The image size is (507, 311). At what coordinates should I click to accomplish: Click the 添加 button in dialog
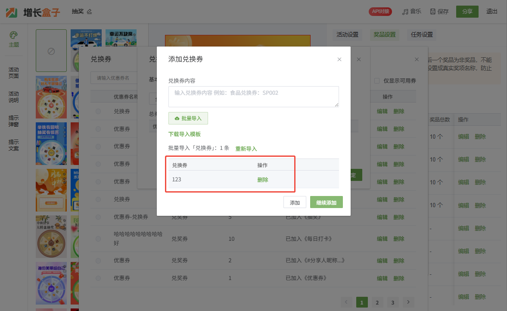pyautogui.click(x=295, y=203)
